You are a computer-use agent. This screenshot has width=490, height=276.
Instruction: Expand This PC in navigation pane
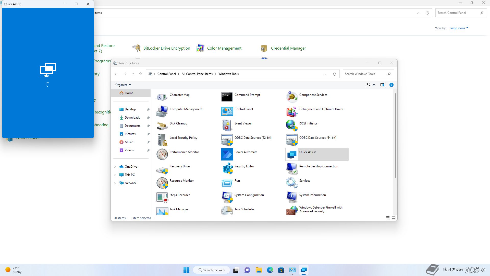(x=115, y=175)
